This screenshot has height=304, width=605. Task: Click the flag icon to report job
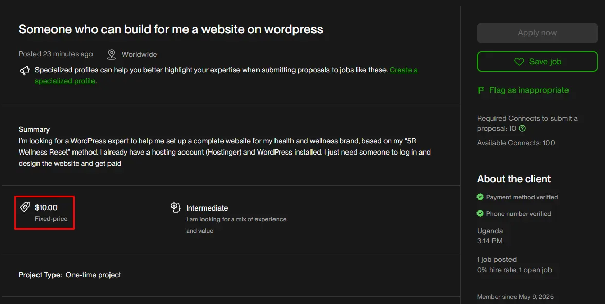click(x=481, y=90)
